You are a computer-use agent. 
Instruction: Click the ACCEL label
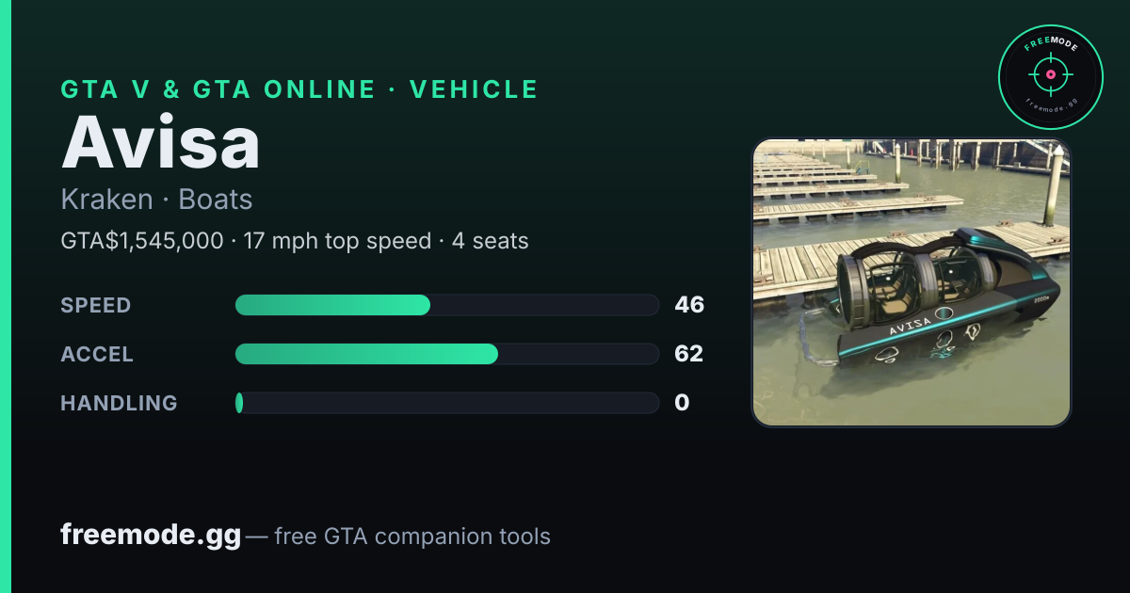(x=97, y=354)
